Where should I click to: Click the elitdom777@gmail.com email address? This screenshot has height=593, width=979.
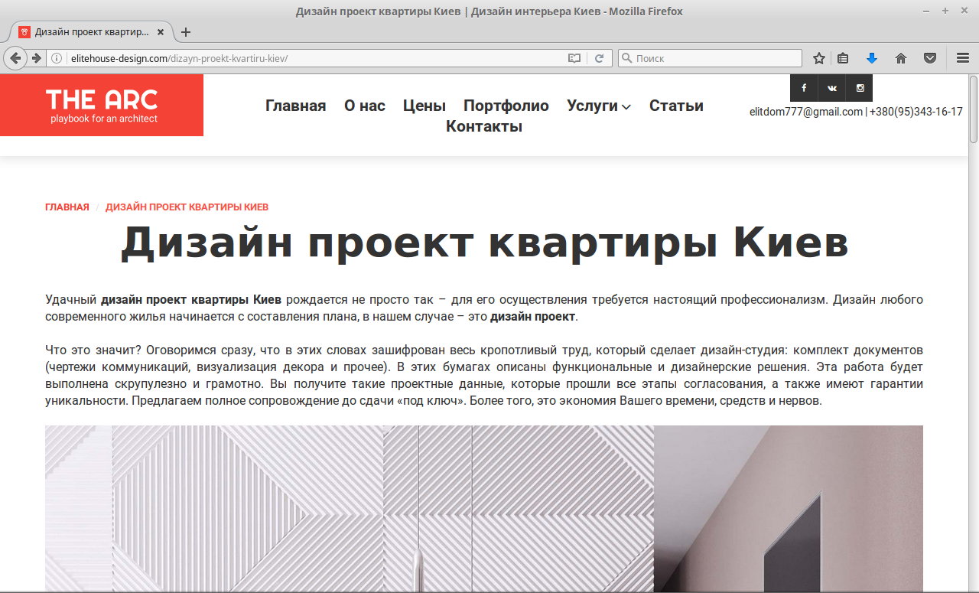(806, 112)
